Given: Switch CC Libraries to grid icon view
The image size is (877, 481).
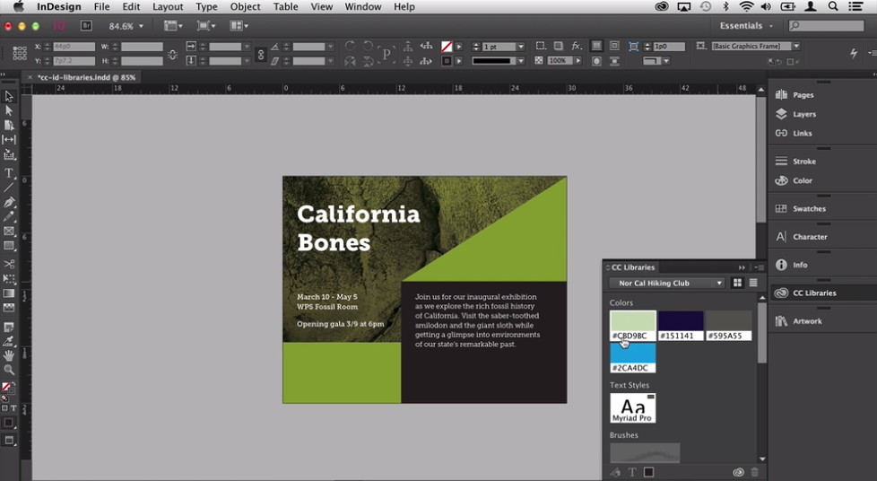Looking at the screenshot, I should (x=737, y=283).
